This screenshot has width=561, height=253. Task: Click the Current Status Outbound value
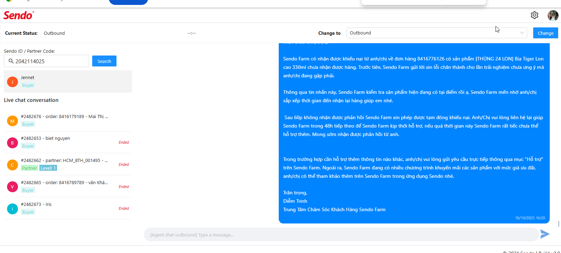(54, 33)
